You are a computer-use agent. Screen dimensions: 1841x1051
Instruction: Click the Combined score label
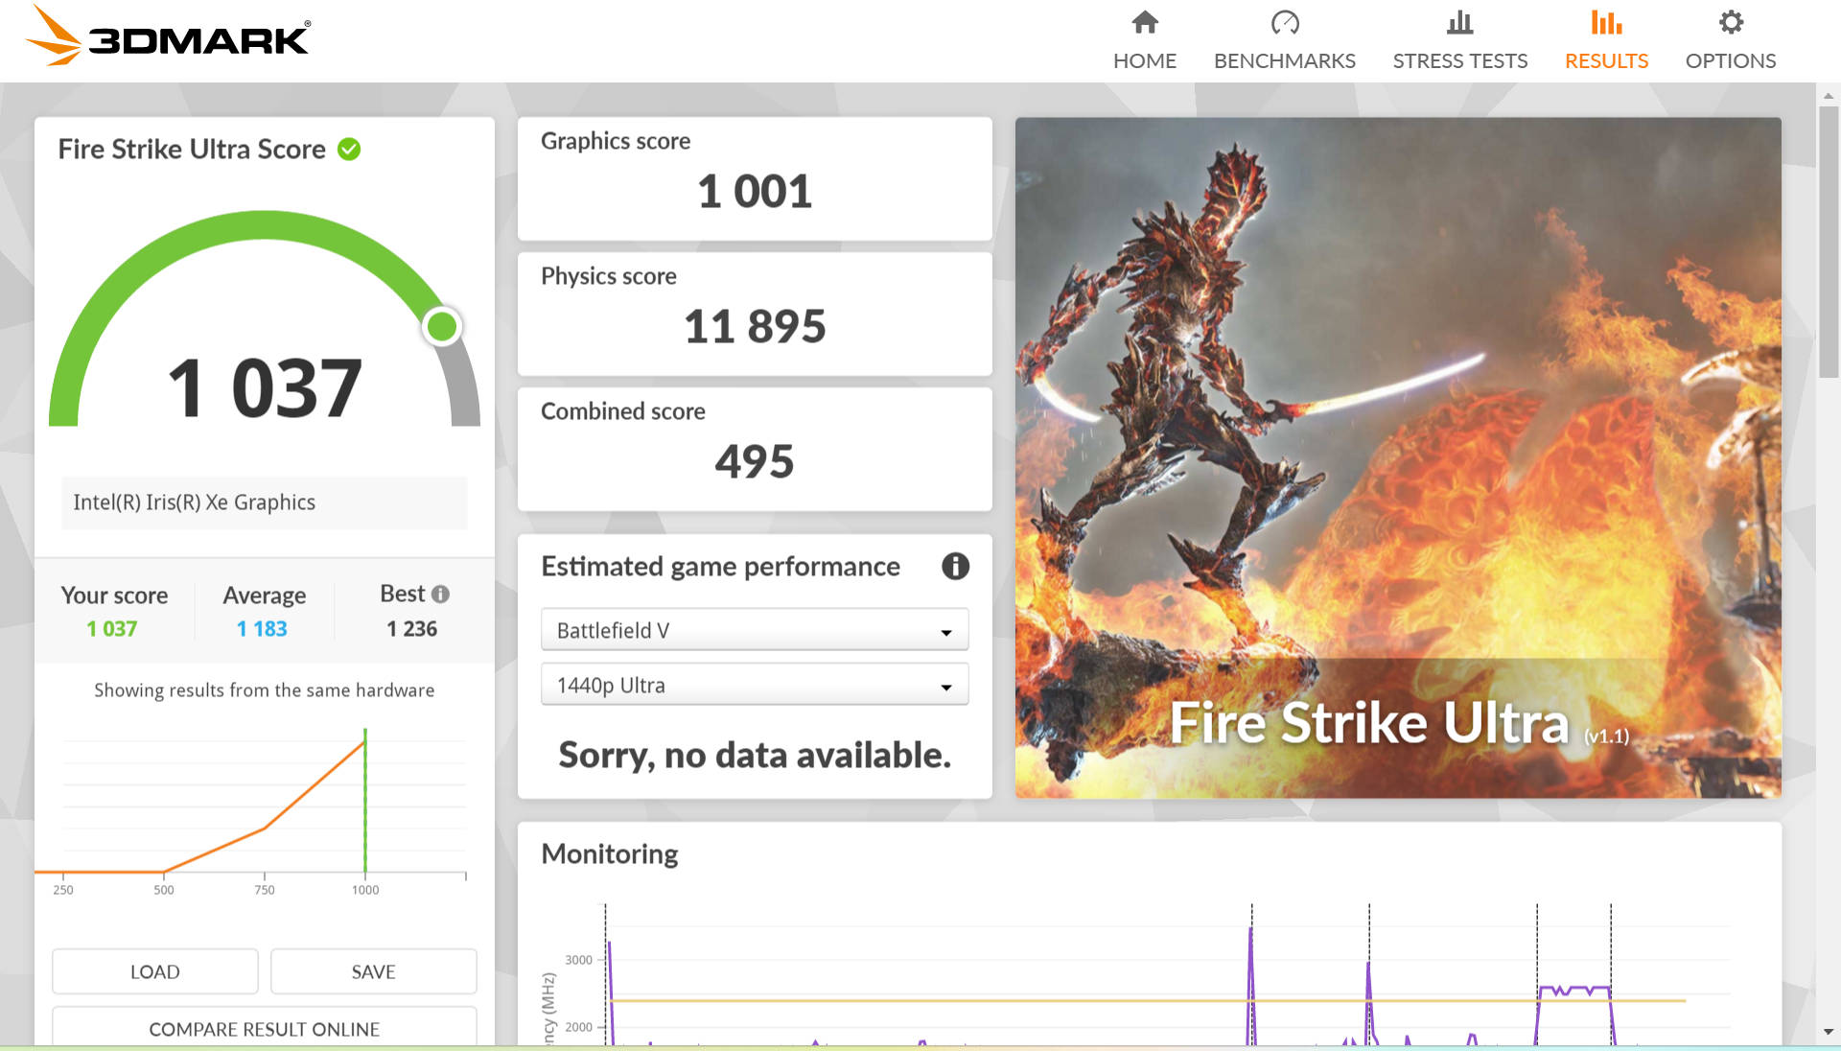click(623, 411)
